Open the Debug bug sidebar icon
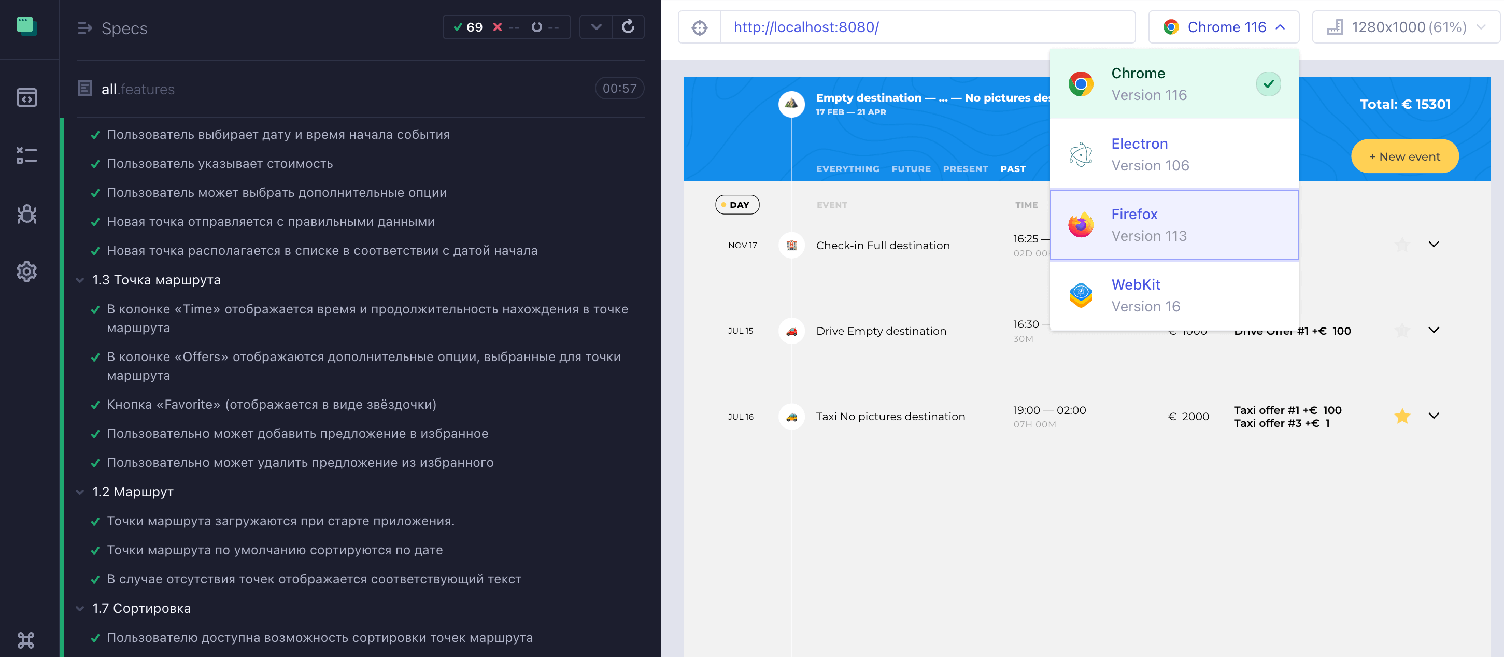This screenshot has width=1504, height=657. click(27, 214)
